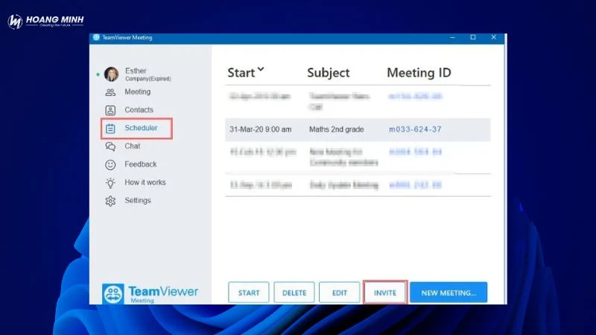Open the How it works menu item
Image resolution: width=596 pixels, height=335 pixels.
click(145, 182)
